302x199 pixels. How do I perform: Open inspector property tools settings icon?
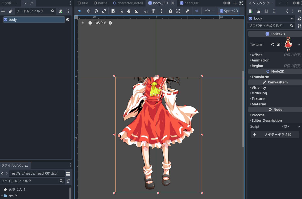pyautogui.click(x=299, y=26)
